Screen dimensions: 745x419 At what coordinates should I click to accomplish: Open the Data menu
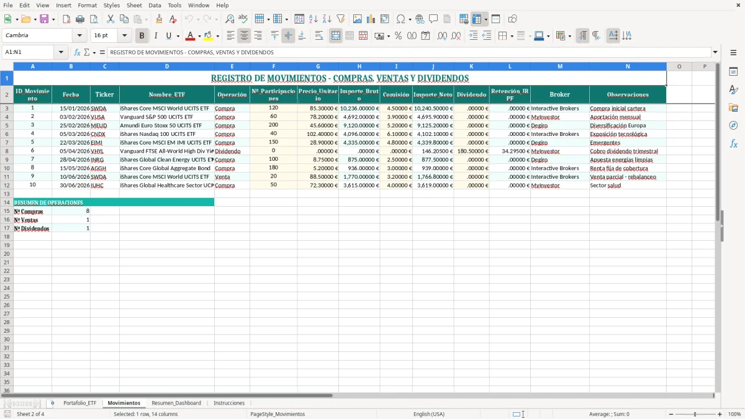click(155, 5)
